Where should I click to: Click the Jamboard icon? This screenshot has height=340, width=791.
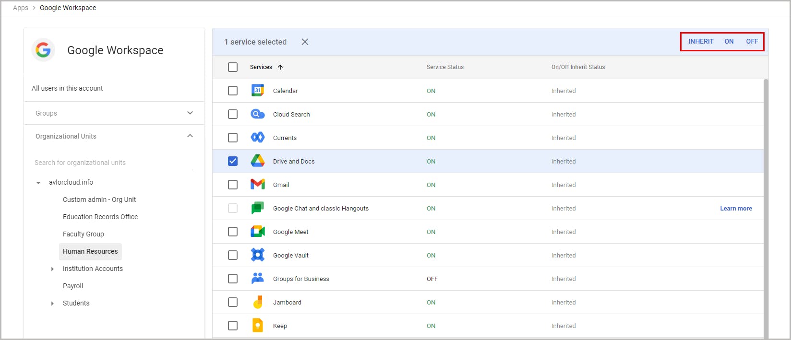(258, 302)
